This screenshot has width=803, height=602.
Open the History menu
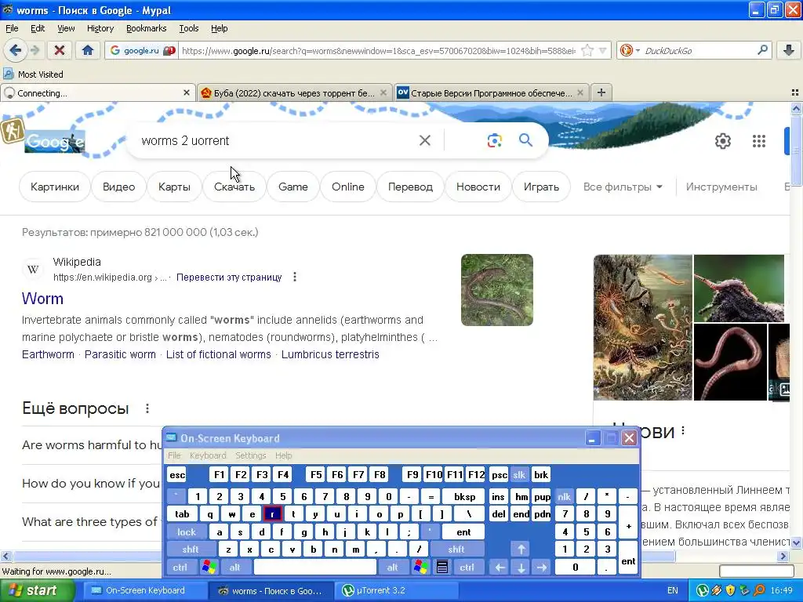coord(100,28)
